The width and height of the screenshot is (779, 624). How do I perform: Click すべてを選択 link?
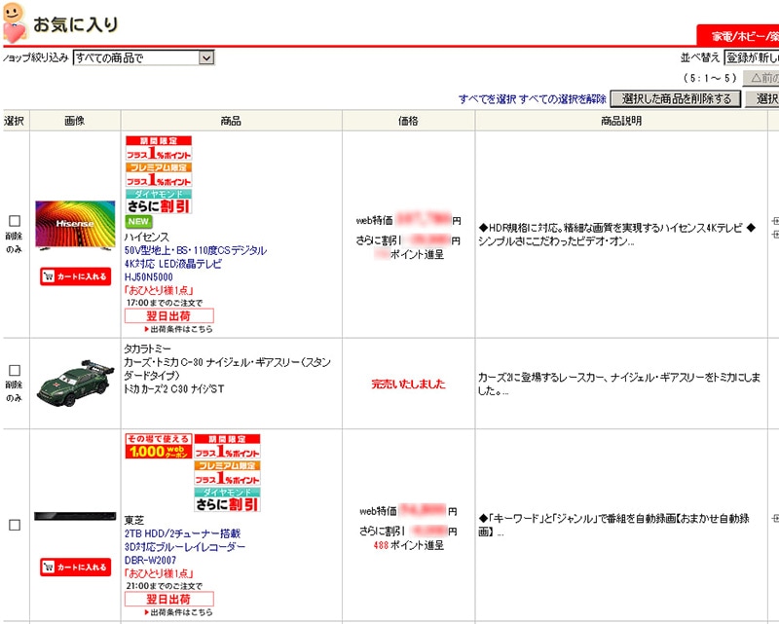click(487, 99)
